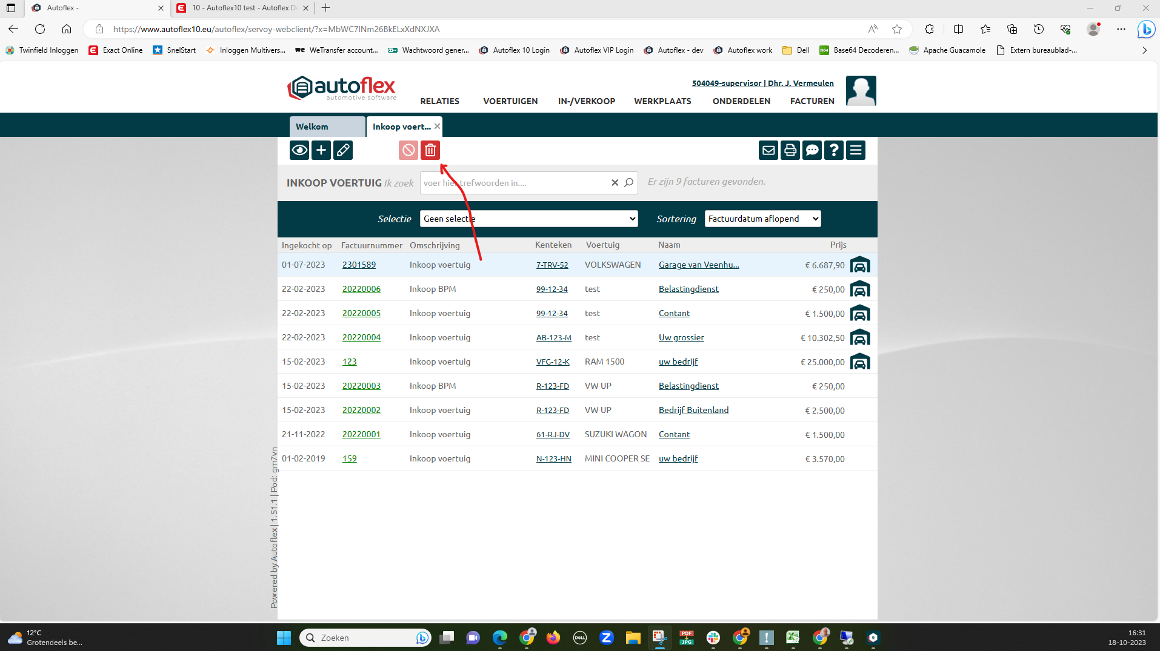Open the email envelope icon
This screenshot has height=651, width=1160.
[x=768, y=150]
